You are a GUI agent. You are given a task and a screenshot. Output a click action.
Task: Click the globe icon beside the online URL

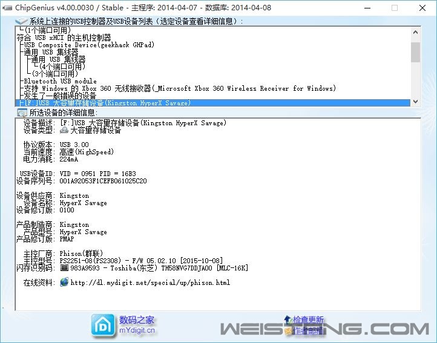(x=64, y=283)
